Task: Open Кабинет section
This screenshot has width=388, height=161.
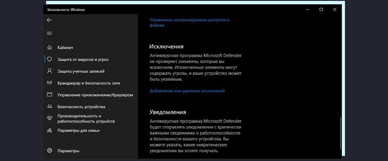Action: pos(65,48)
